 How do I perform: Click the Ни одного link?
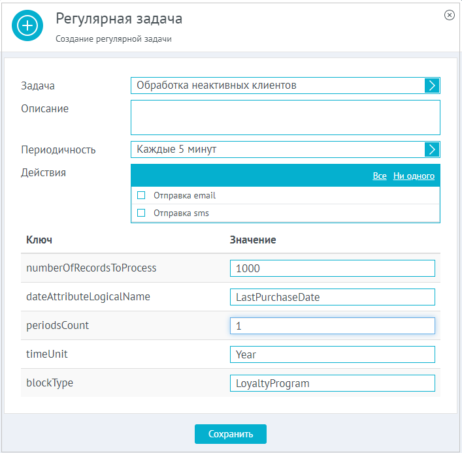[414, 176]
